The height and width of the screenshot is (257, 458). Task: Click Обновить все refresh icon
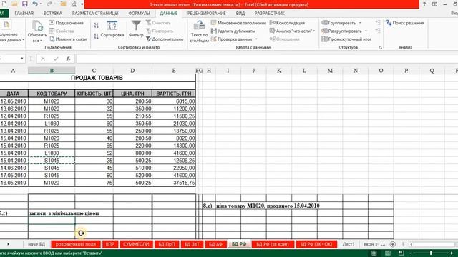tap(37, 26)
